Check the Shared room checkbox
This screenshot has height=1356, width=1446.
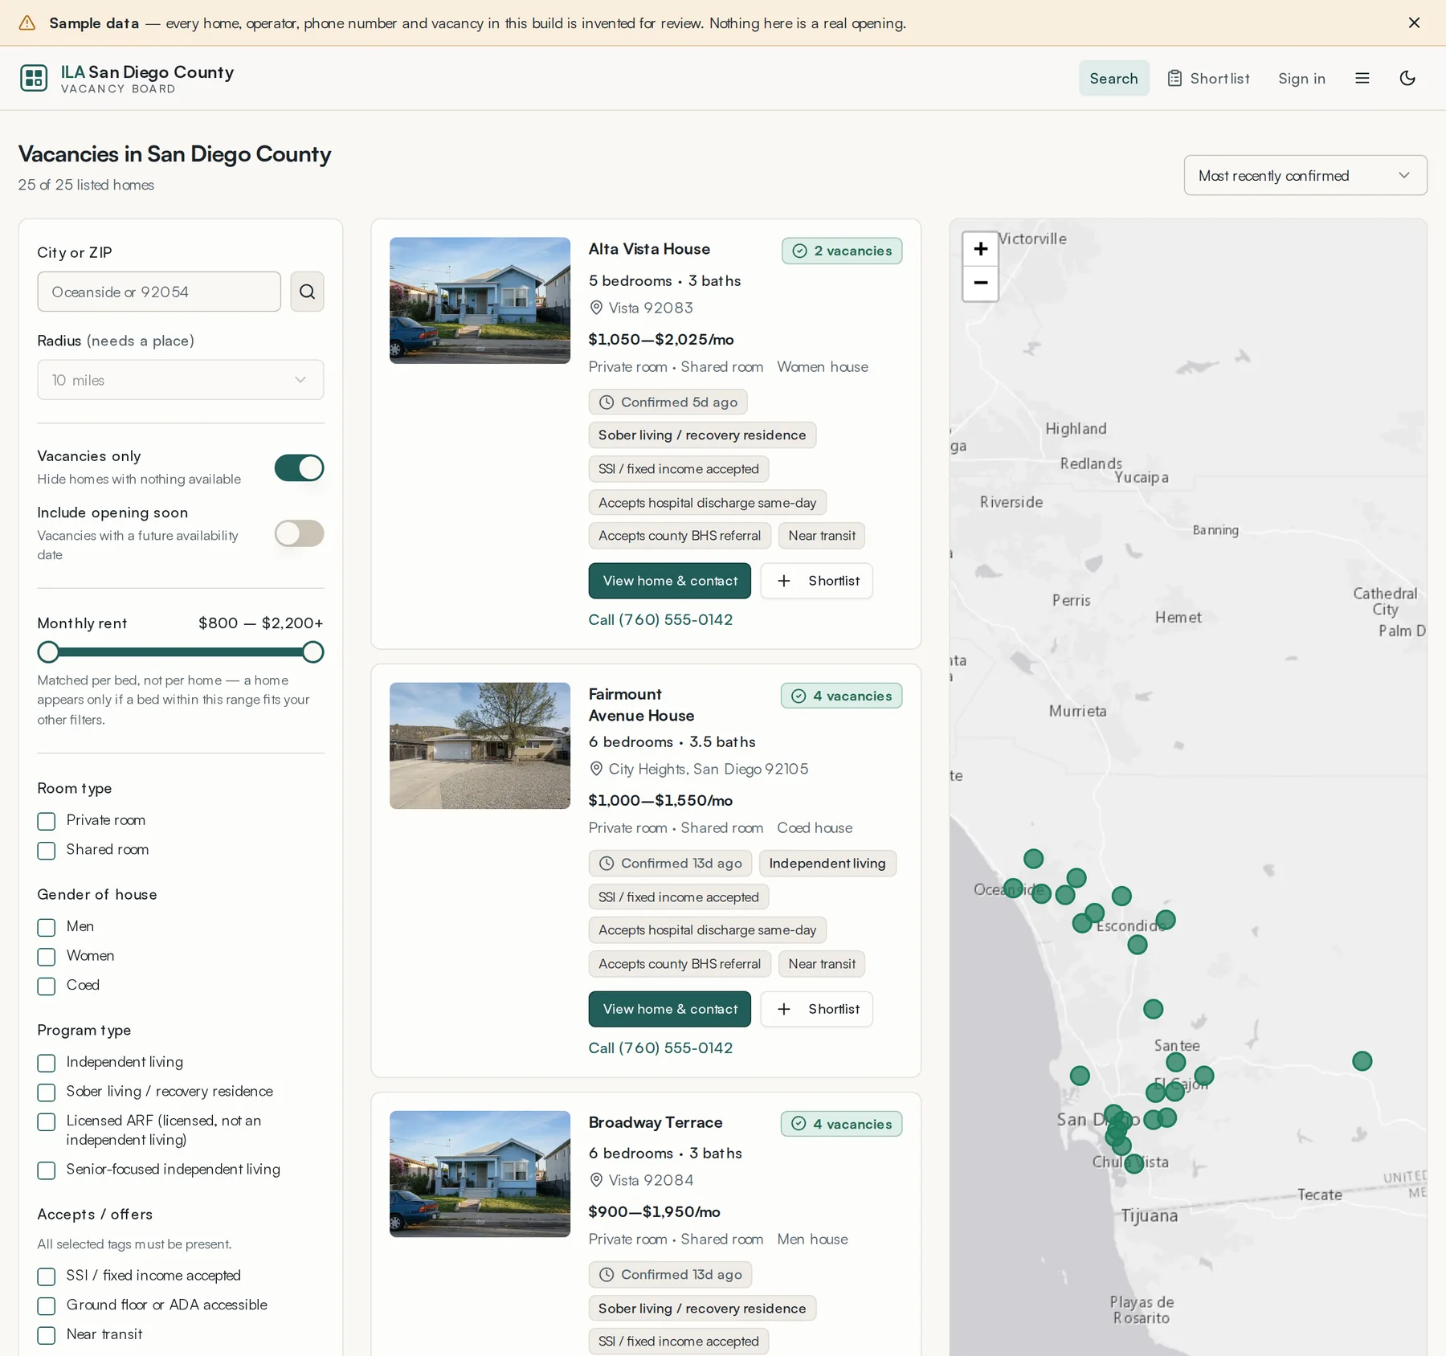pos(47,851)
